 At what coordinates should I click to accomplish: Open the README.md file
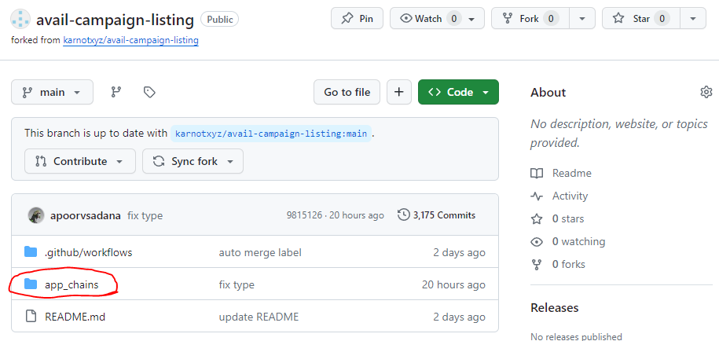tap(75, 317)
